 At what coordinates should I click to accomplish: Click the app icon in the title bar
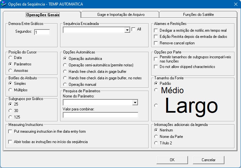(4, 4)
